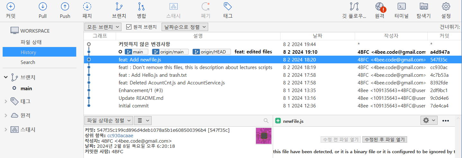Click the search magnifier icon in file list
Viewport: 462px width, 158px height.
tap(266, 121)
